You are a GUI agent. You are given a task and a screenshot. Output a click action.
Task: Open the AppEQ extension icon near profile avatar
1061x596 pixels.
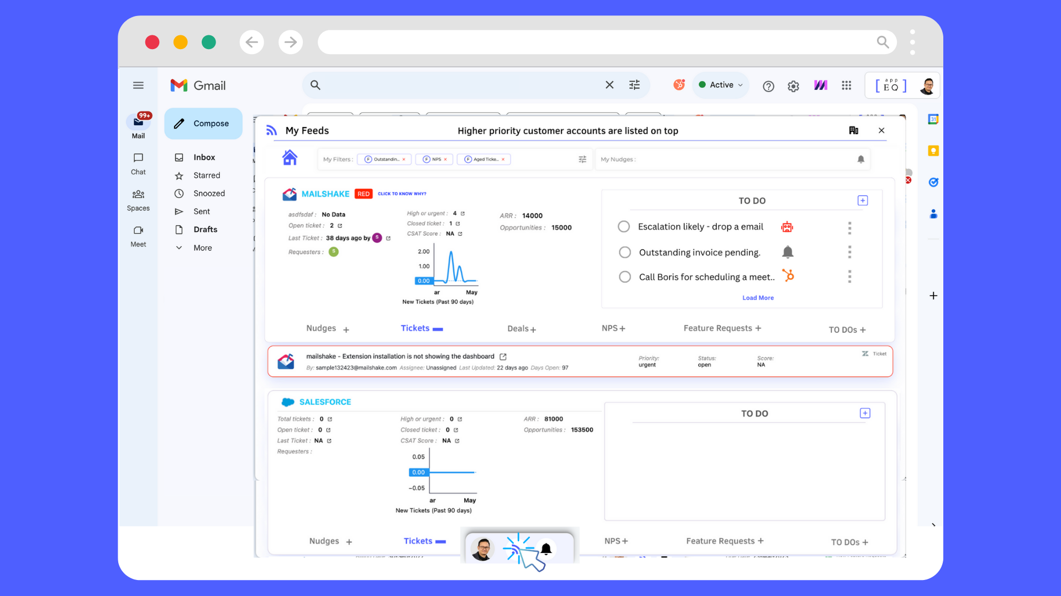[890, 86]
